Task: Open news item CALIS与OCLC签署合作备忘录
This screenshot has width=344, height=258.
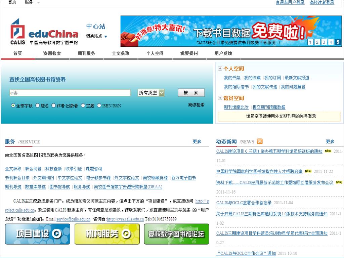Action: click(244, 203)
